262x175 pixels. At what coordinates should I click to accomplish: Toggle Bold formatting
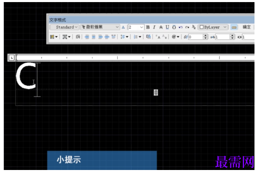148,27
